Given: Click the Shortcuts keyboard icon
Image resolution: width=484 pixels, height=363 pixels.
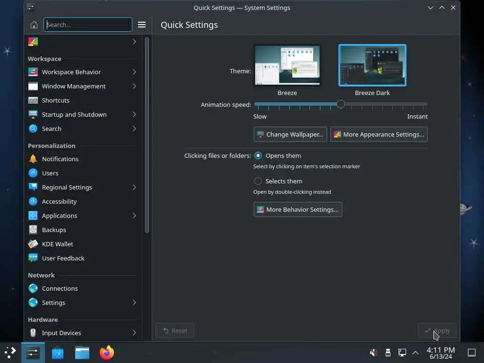Looking at the screenshot, I should point(33,100).
